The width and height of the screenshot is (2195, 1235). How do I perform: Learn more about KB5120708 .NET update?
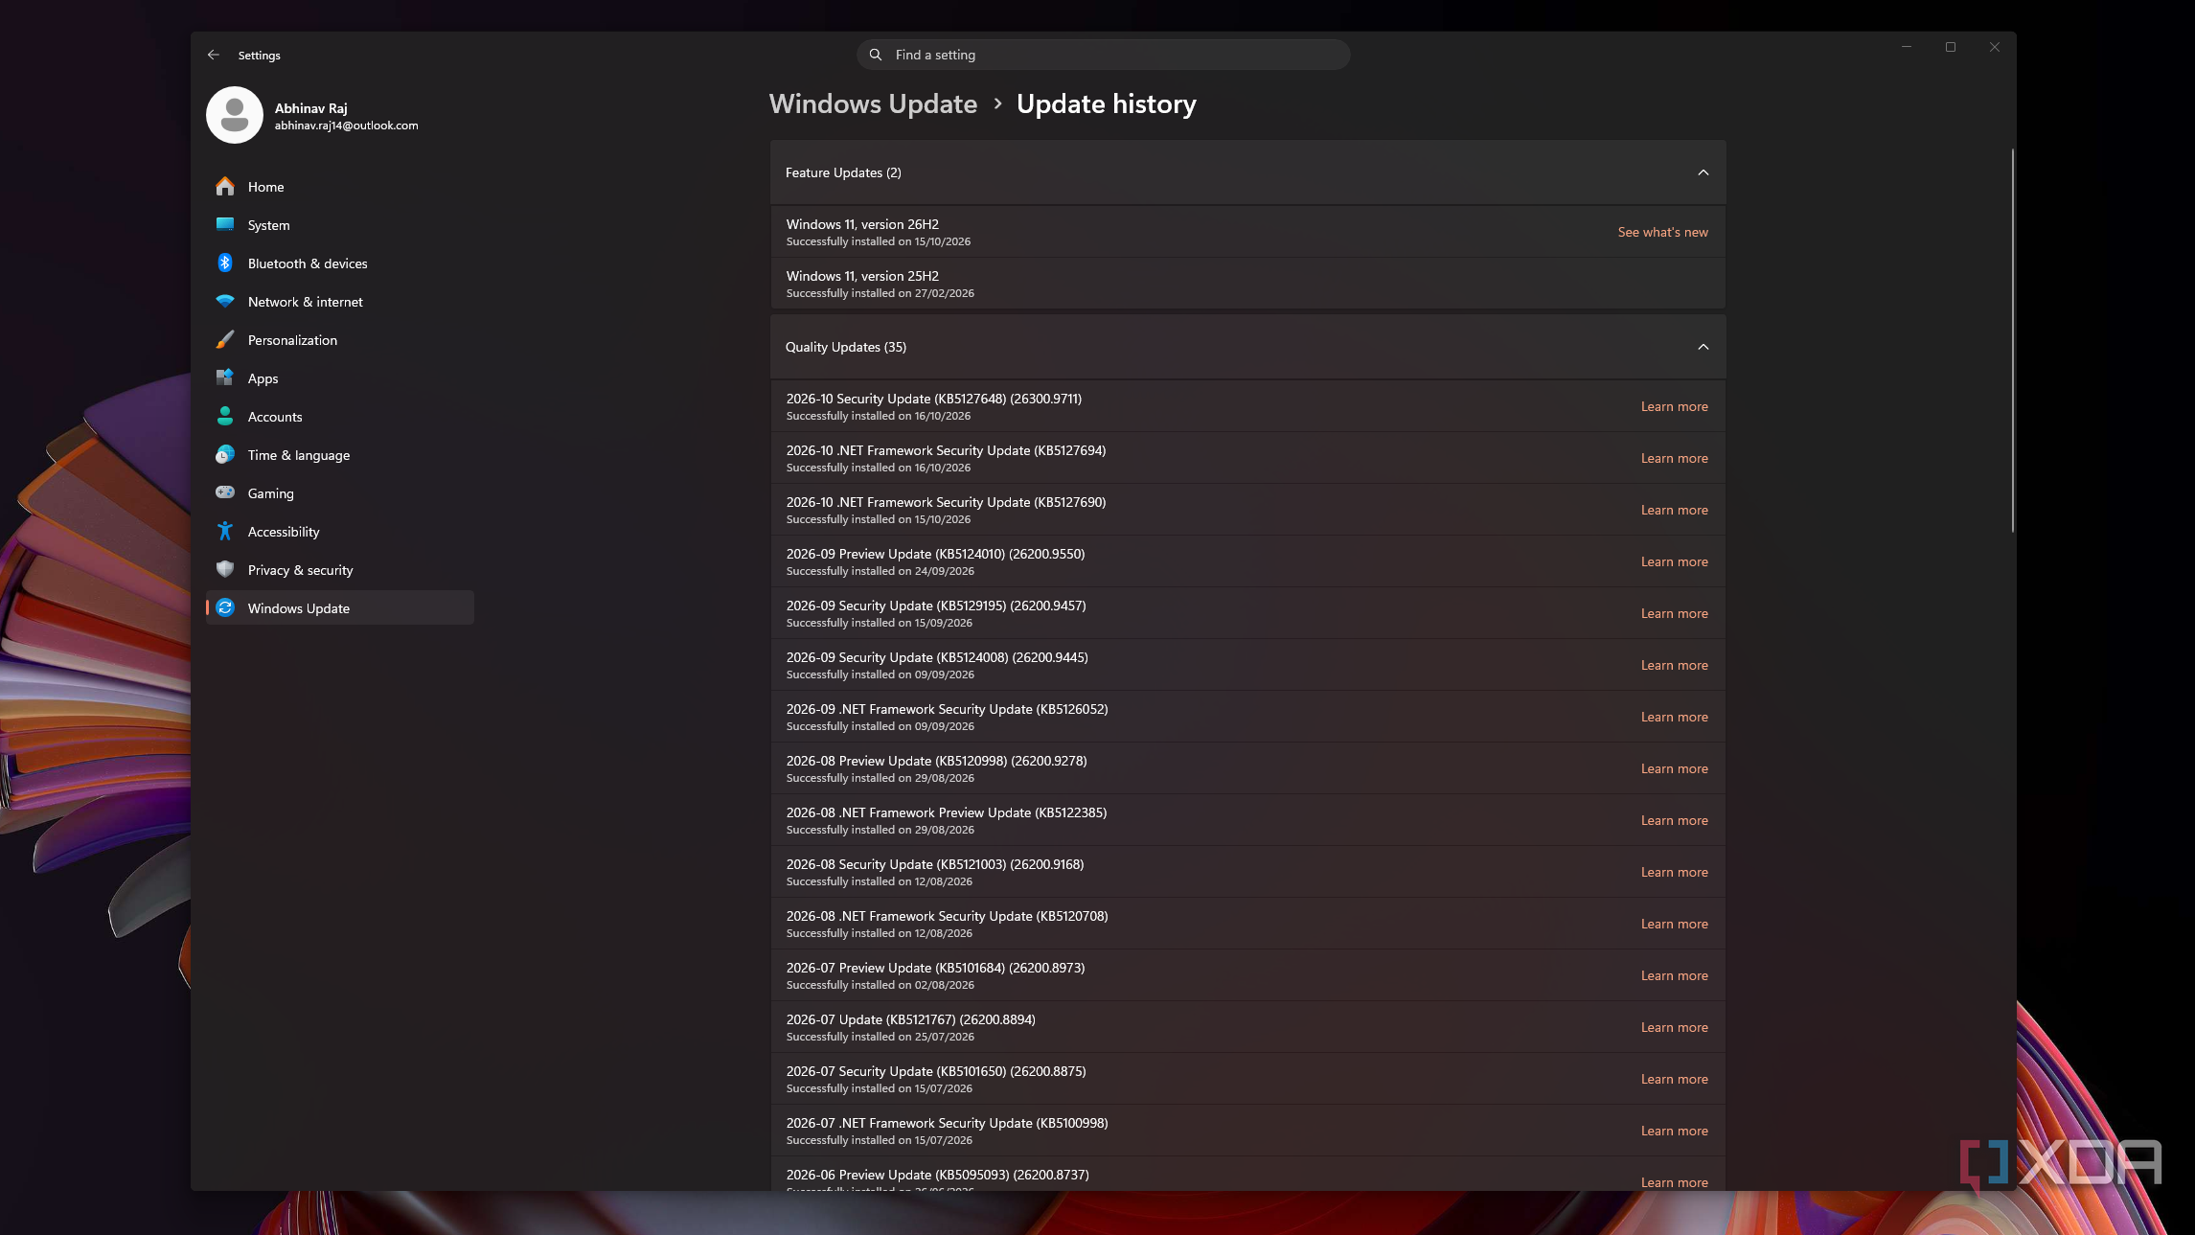click(x=1674, y=924)
